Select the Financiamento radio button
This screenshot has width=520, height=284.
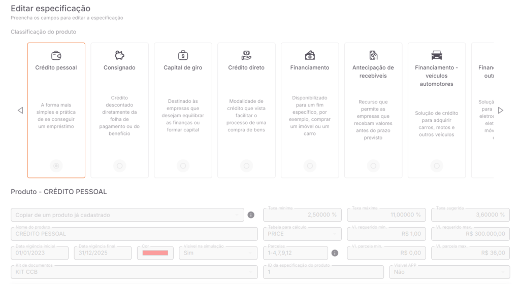click(310, 165)
